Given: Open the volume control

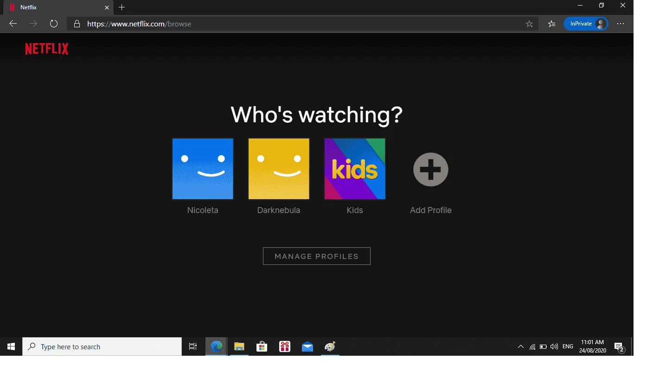Looking at the screenshot, I should (554, 346).
